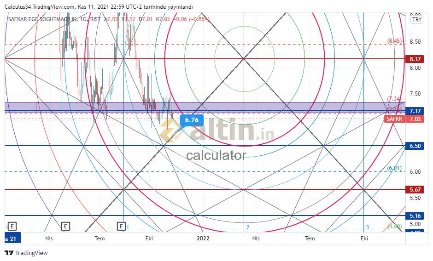433x261 pixels.
Task: Click the (6.01) level label
Action: [394, 168]
